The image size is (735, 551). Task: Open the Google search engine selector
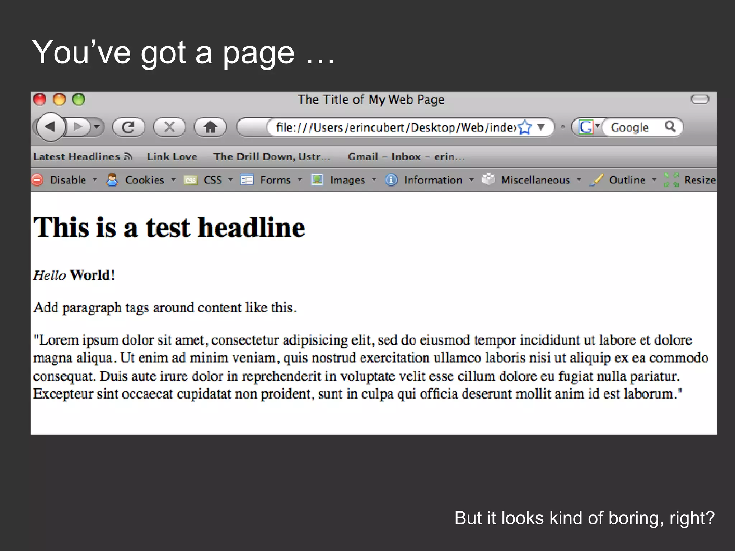click(x=589, y=127)
